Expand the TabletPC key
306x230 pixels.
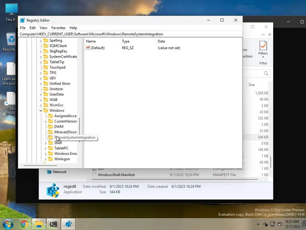pos(45,148)
